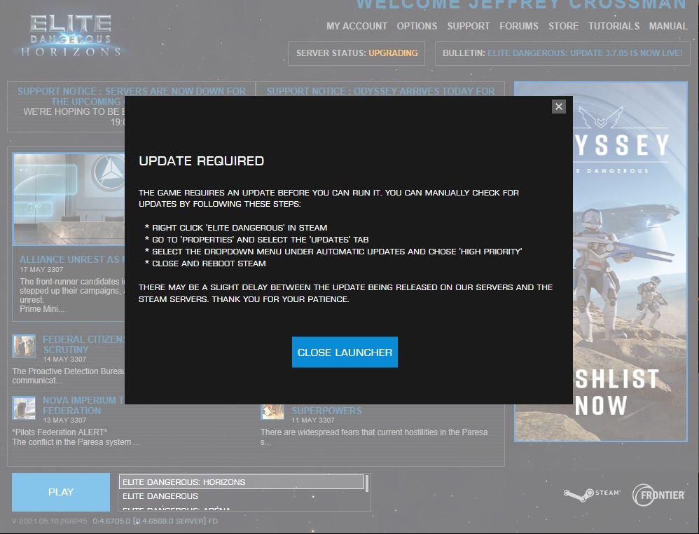
Task: Open Nova Imperium Federation headline
Action: point(84,406)
